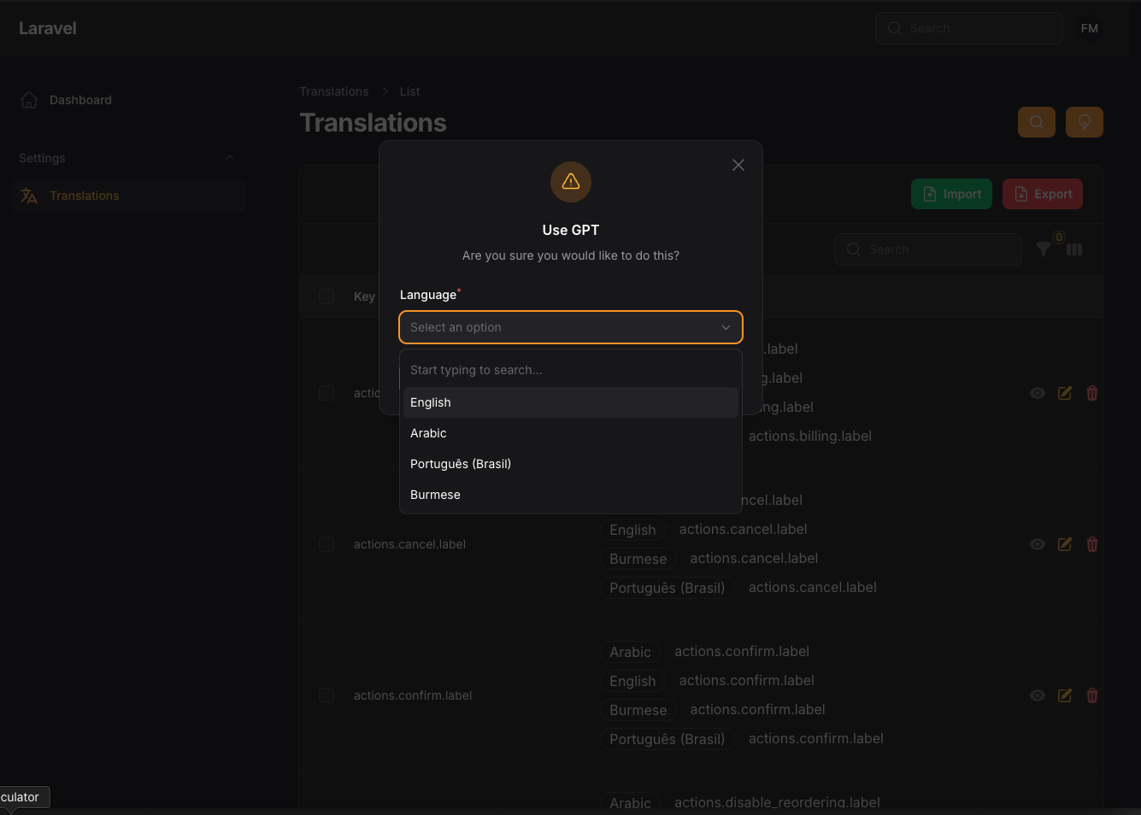Toggle table columns icon
The width and height of the screenshot is (1141, 815).
[1074, 249]
